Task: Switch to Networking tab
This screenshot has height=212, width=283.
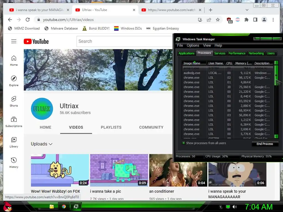Action: pos(256,53)
